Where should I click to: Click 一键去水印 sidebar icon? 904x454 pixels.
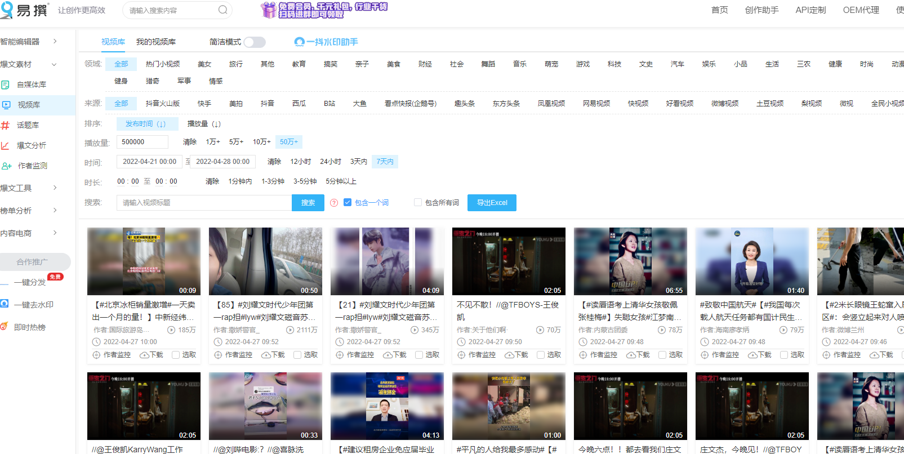tap(5, 304)
